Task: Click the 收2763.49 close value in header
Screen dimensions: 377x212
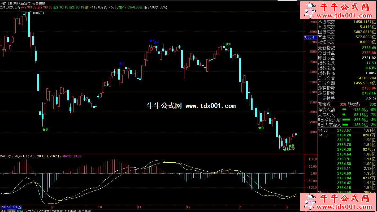Action: click(77, 8)
